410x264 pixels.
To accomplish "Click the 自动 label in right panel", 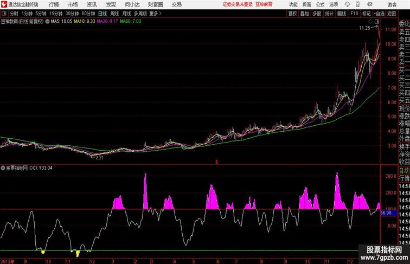I will click(404, 171).
